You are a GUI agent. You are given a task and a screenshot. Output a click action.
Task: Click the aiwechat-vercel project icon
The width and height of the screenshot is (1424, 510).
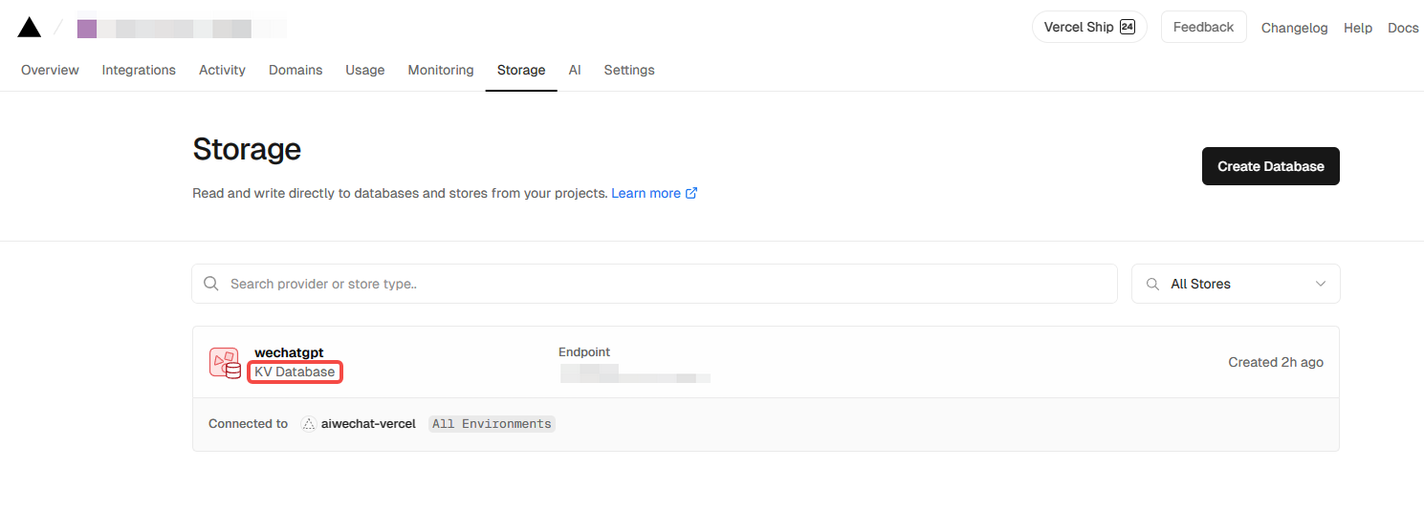click(309, 424)
